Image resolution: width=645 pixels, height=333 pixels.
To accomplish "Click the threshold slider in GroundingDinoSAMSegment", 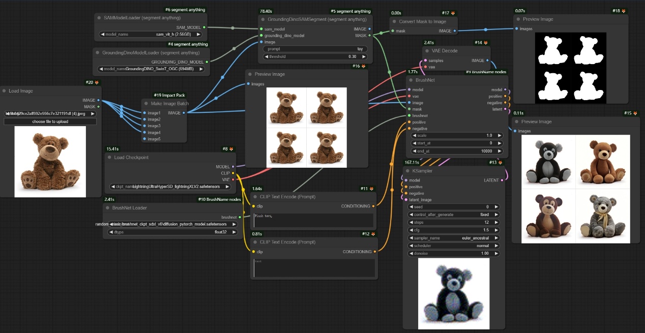I will point(316,56).
